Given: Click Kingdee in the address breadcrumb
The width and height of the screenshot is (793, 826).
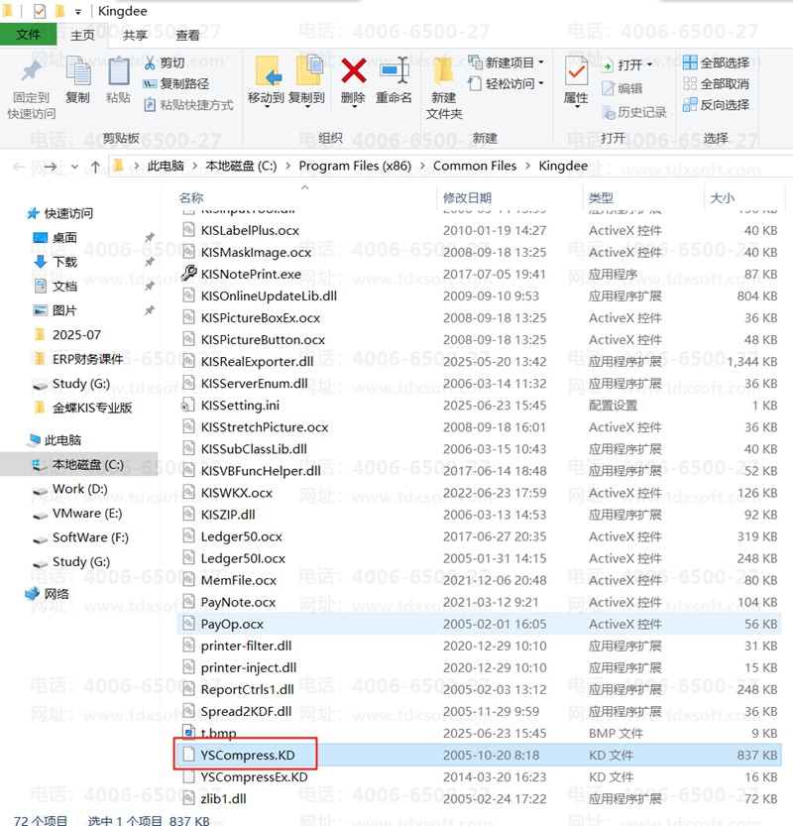Looking at the screenshot, I should pos(563,166).
